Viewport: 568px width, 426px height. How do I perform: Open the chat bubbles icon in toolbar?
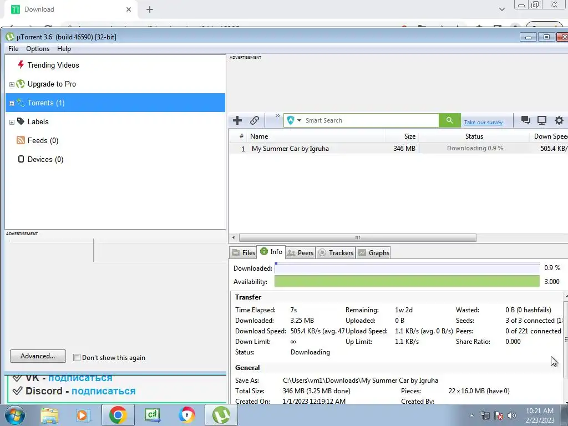coord(525,120)
